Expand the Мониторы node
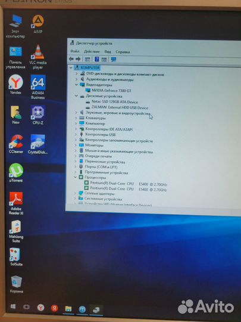241x322 pixels. (x=76, y=145)
